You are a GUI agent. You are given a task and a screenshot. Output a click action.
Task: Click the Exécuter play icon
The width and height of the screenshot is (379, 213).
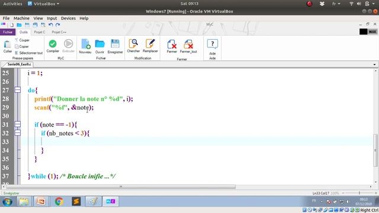click(69, 44)
